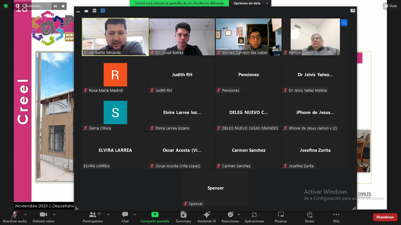The image size is (401, 225).
Task: Open the Aplicaciones panel
Action: coord(254,217)
